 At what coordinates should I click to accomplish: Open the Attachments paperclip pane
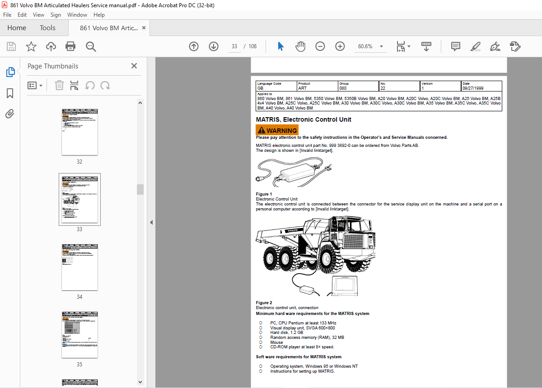(10, 114)
